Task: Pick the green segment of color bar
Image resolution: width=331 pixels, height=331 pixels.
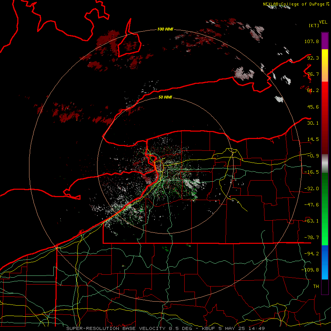Action: 325,209
